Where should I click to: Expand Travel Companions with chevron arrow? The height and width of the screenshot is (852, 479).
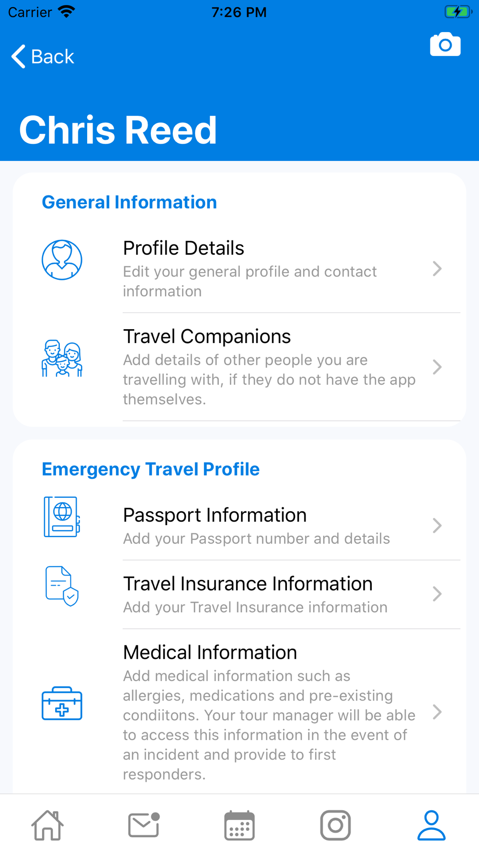click(x=437, y=367)
